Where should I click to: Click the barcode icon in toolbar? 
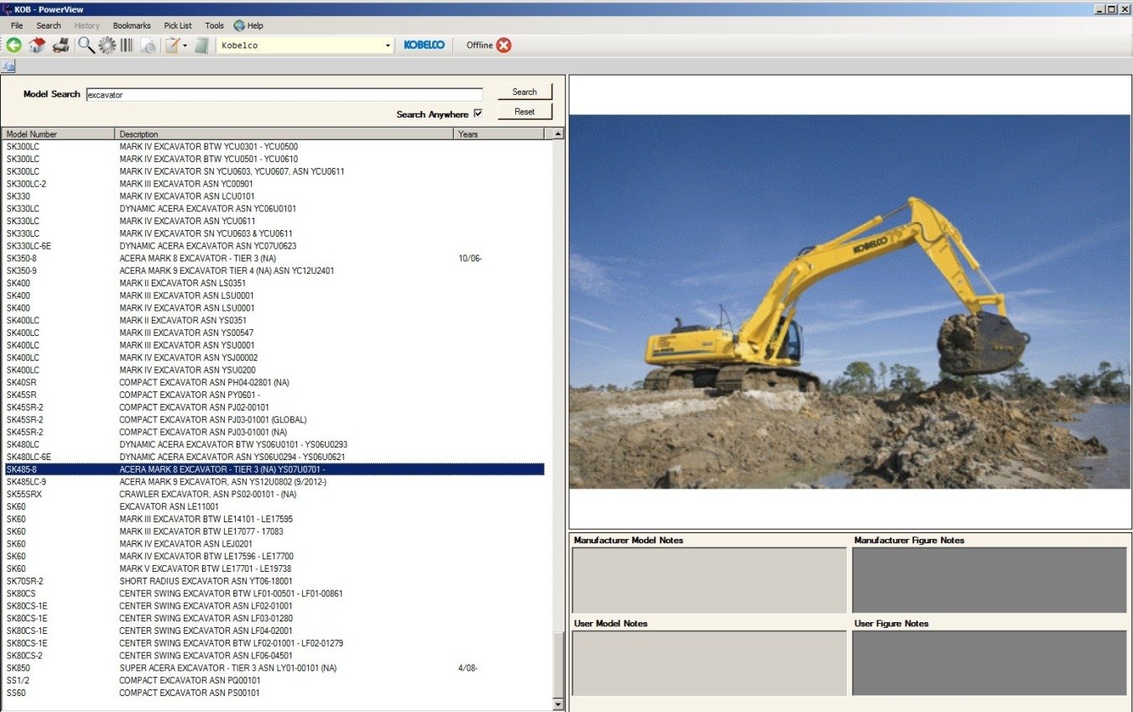(127, 45)
